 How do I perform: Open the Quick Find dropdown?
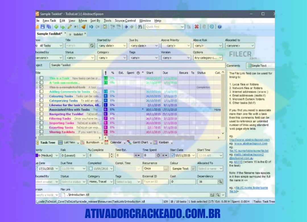[x=182, y=27]
